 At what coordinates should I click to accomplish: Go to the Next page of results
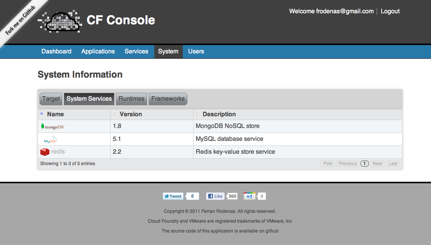(x=377, y=164)
